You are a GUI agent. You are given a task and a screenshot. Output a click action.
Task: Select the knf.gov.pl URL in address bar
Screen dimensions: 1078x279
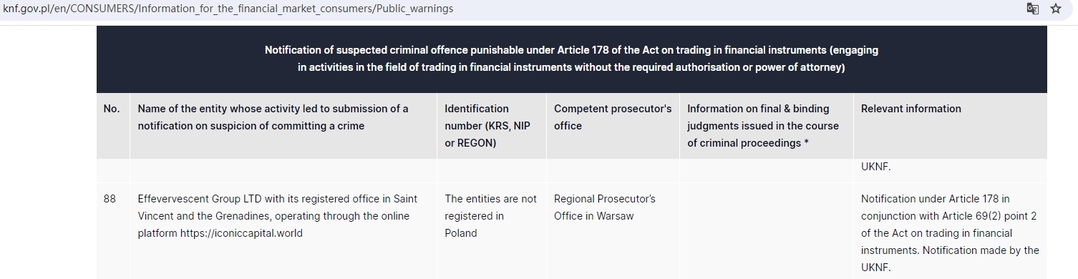point(228,9)
